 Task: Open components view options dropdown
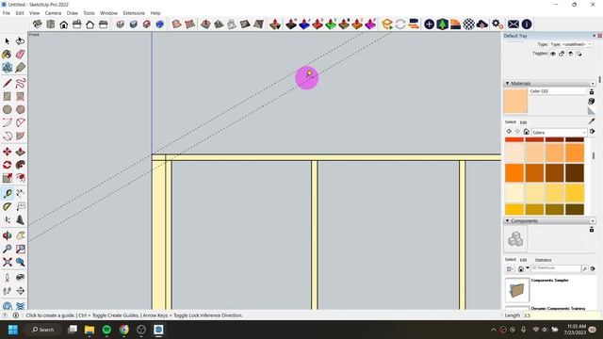click(510, 268)
